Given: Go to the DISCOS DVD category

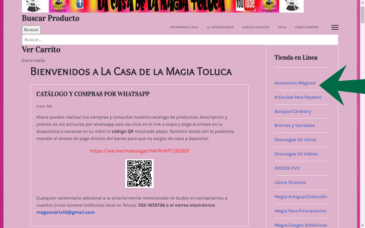Looking at the screenshot, I should point(287,168).
